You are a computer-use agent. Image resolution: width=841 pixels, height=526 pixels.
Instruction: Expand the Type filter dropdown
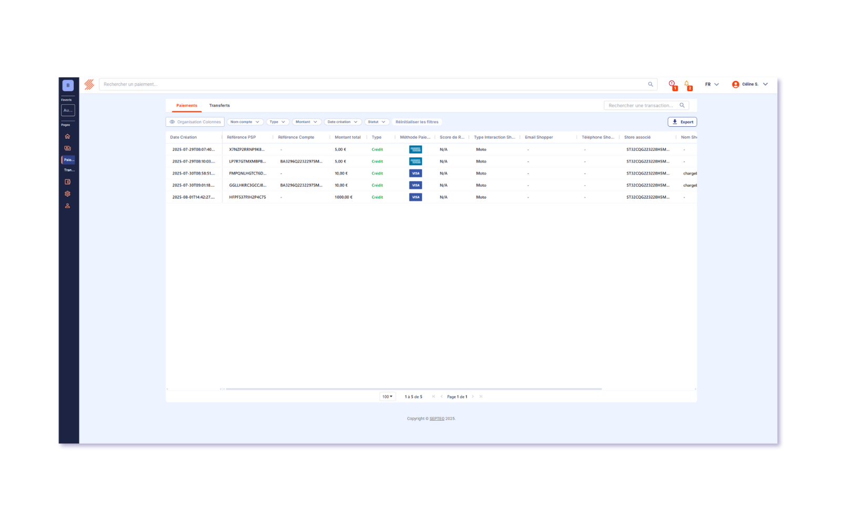click(x=278, y=122)
